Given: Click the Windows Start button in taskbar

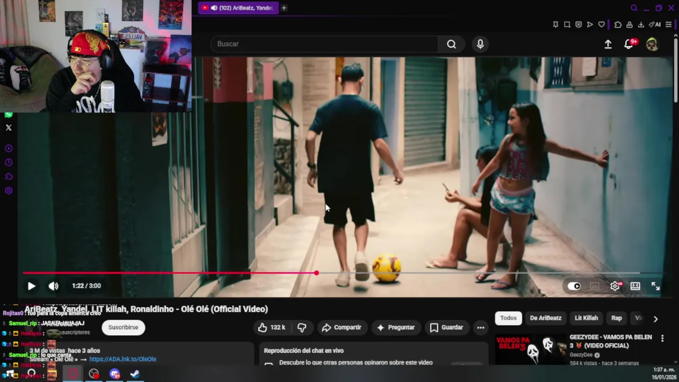Looking at the screenshot, I should [10, 374].
